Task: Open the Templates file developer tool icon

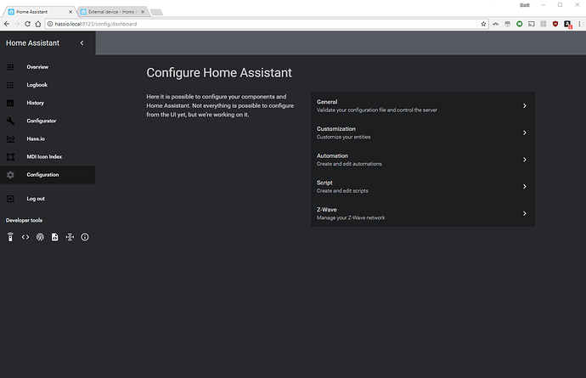Action: (x=55, y=237)
